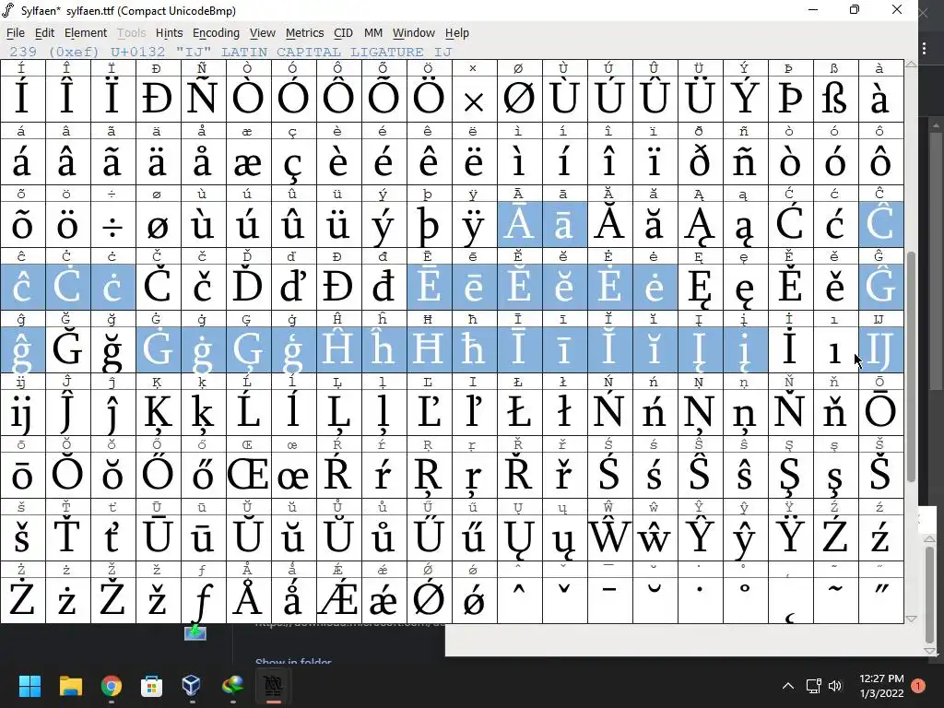The height and width of the screenshot is (708, 944).
Task: Open the Hints menu
Action: [169, 33]
